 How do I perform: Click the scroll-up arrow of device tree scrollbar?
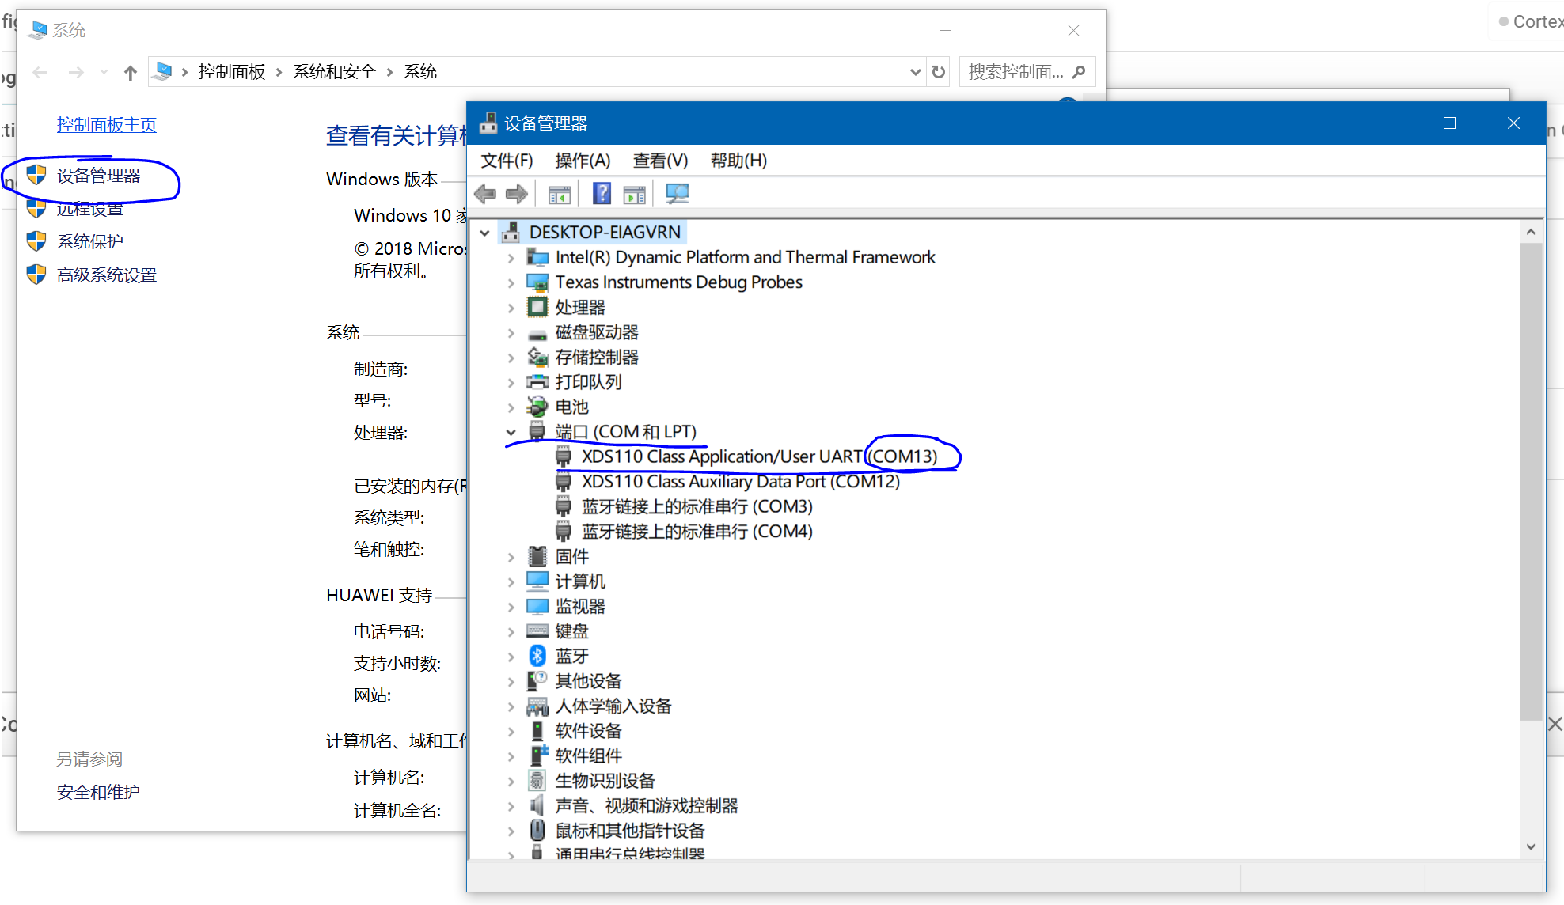click(1531, 232)
